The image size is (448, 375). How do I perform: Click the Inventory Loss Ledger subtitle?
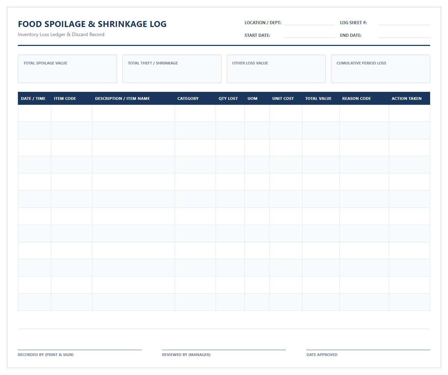[61, 34]
